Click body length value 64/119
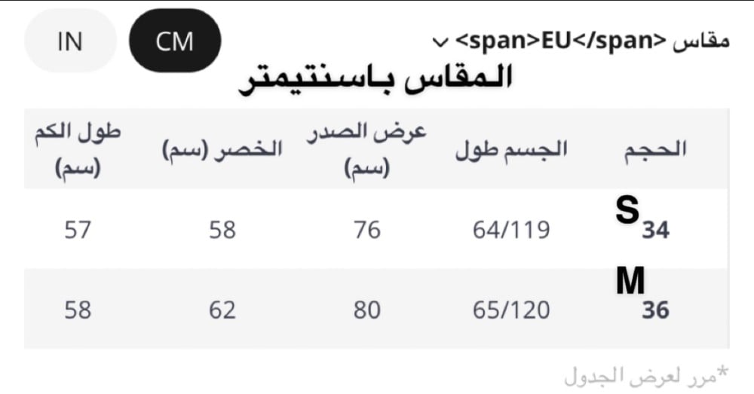 click(511, 229)
